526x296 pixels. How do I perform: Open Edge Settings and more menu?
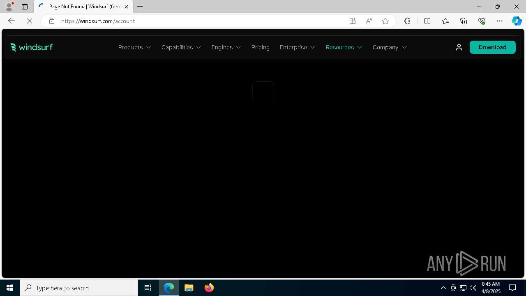coord(500,21)
